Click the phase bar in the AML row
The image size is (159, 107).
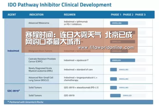click(x=113, y=69)
